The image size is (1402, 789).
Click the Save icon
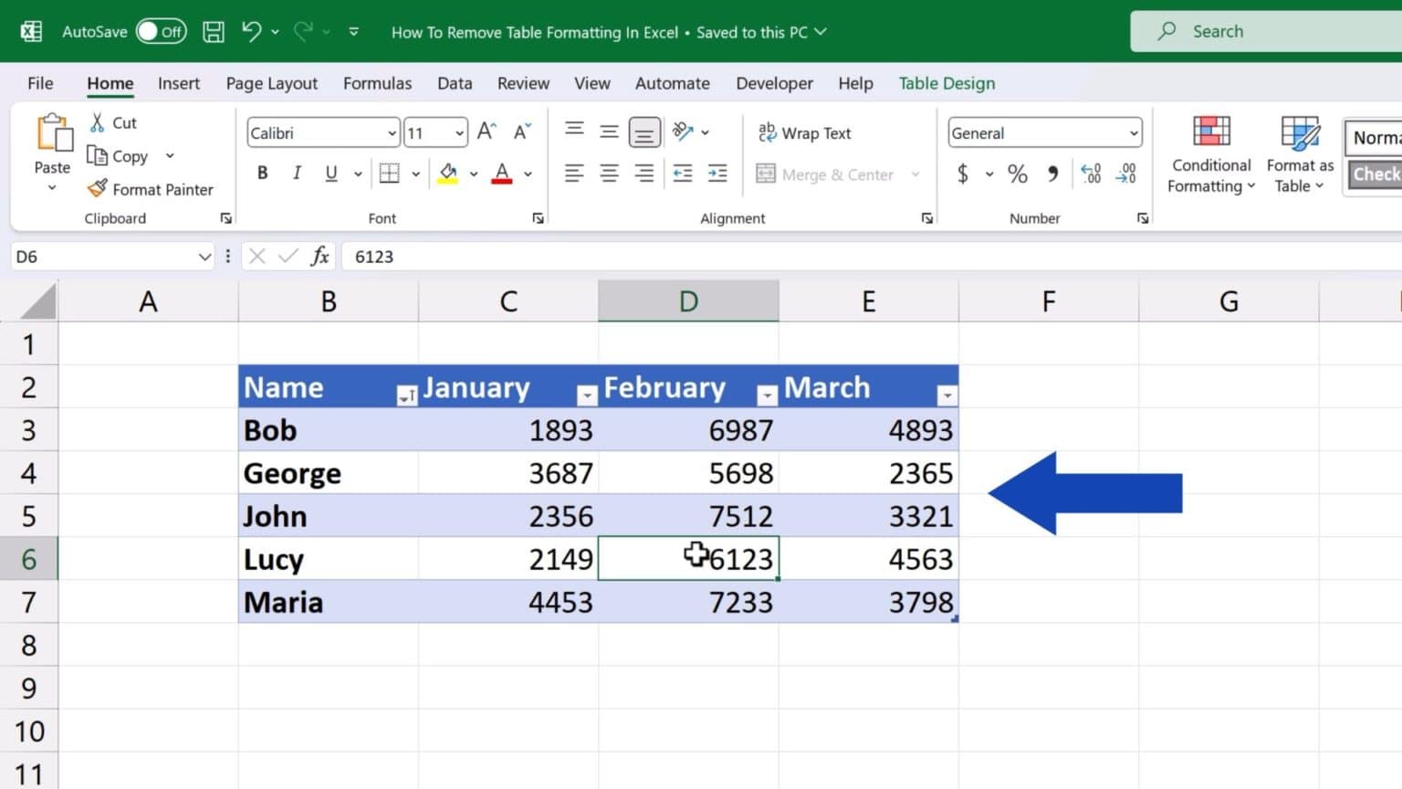(x=213, y=30)
